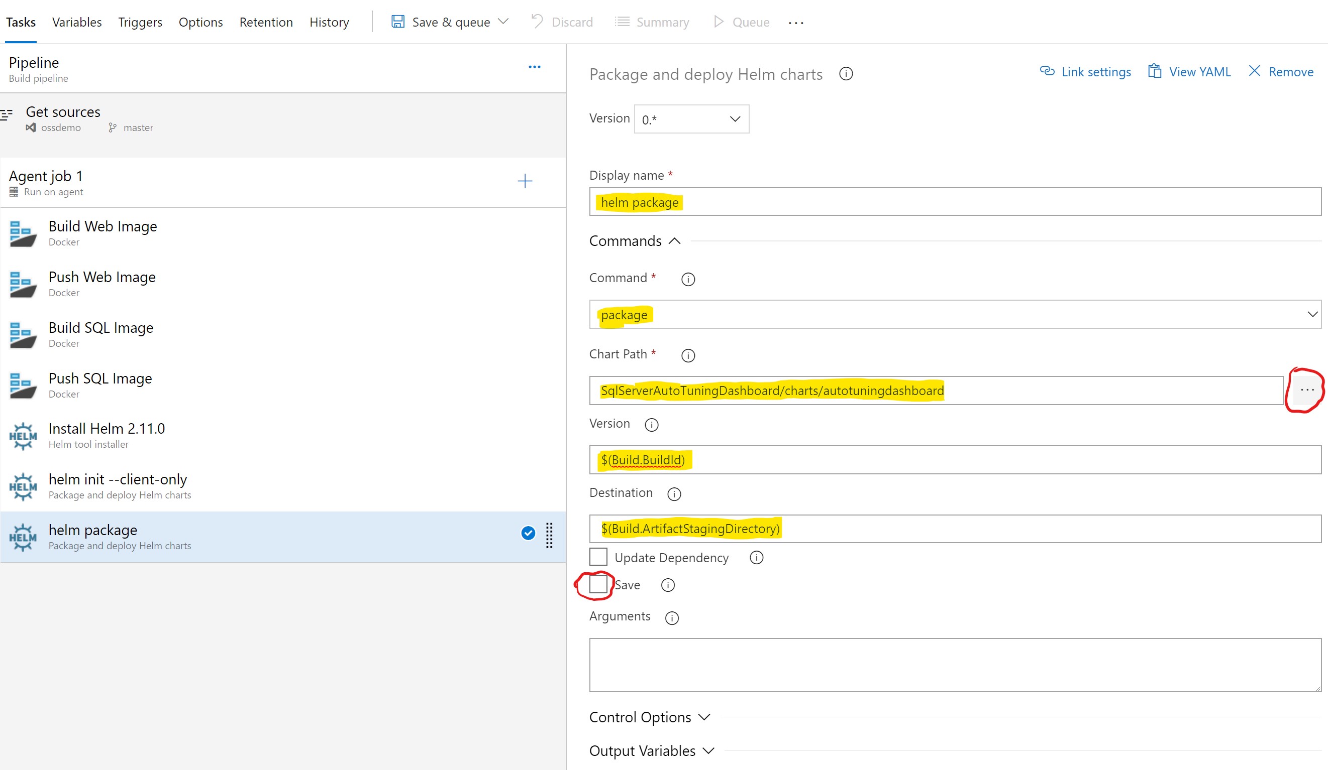Switch to the Variables tab
Screen dimensions: 1328x770
77,22
